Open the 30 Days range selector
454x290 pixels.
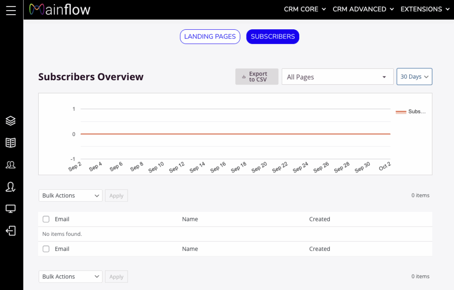tap(414, 77)
